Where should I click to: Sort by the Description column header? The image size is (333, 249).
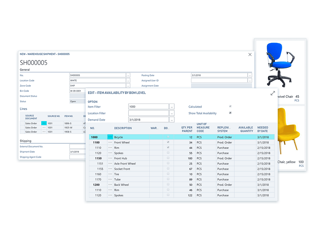123,128
